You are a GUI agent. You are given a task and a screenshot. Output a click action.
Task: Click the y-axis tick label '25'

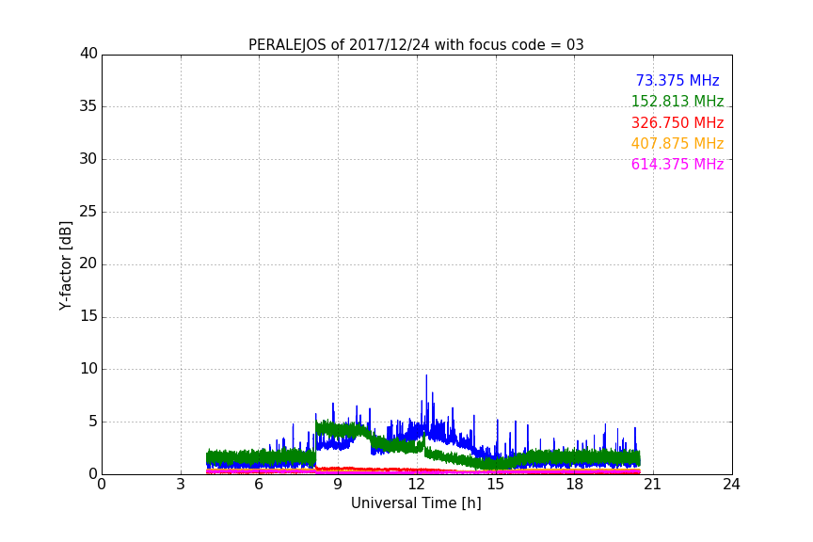coord(88,212)
